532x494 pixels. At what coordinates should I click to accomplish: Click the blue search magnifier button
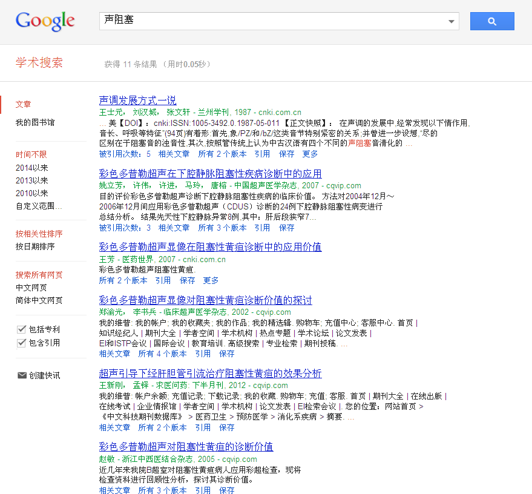(491, 21)
